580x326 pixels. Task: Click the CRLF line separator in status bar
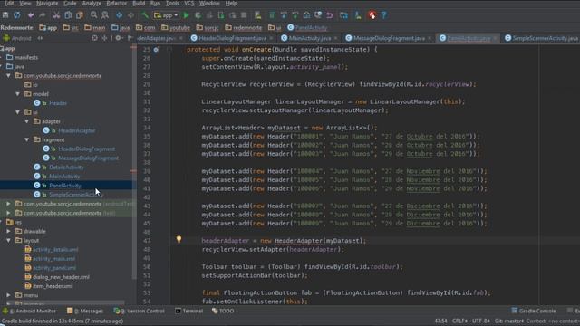pos(459,321)
